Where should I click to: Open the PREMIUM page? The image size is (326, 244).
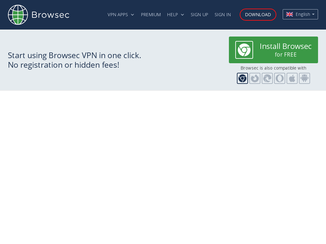click(x=151, y=15)
